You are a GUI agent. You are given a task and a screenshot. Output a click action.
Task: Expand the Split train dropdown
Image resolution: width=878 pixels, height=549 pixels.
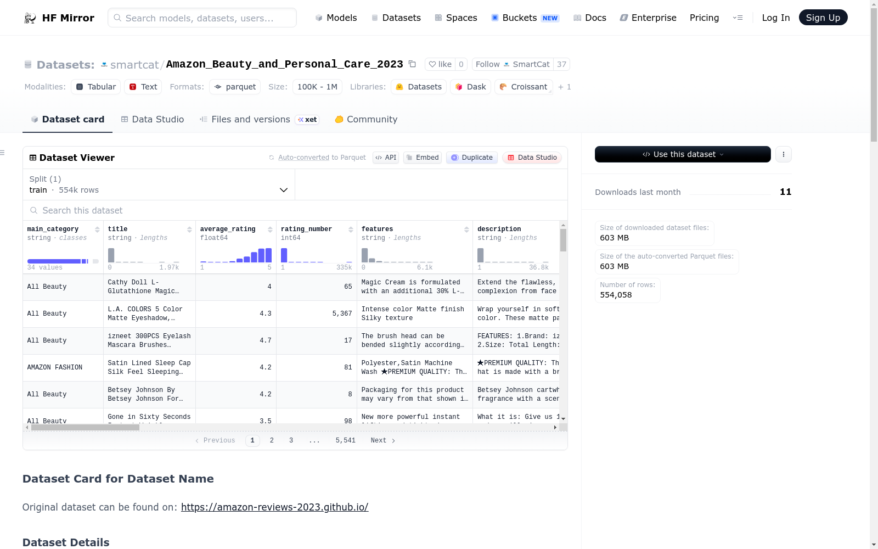tap(159, 184)
